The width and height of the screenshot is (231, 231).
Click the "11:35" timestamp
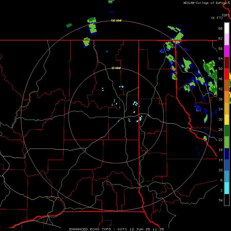pyautogui.click(x=158, y=229)
